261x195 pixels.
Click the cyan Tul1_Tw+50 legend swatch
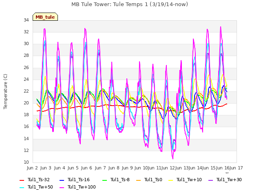22,188
